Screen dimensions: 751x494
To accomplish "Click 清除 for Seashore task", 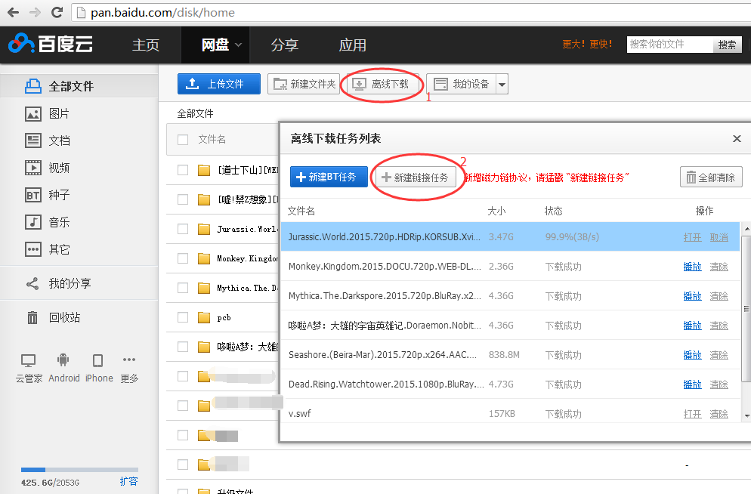I will [719, 355].
